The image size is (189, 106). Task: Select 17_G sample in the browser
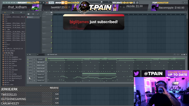click(6, 19)
